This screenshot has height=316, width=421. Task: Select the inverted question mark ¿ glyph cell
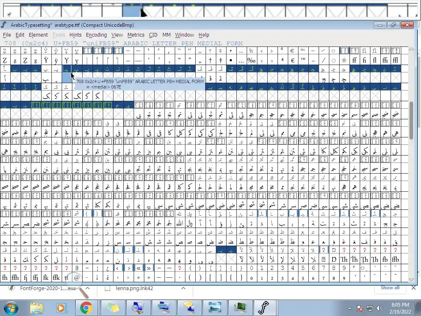[107, 277]
